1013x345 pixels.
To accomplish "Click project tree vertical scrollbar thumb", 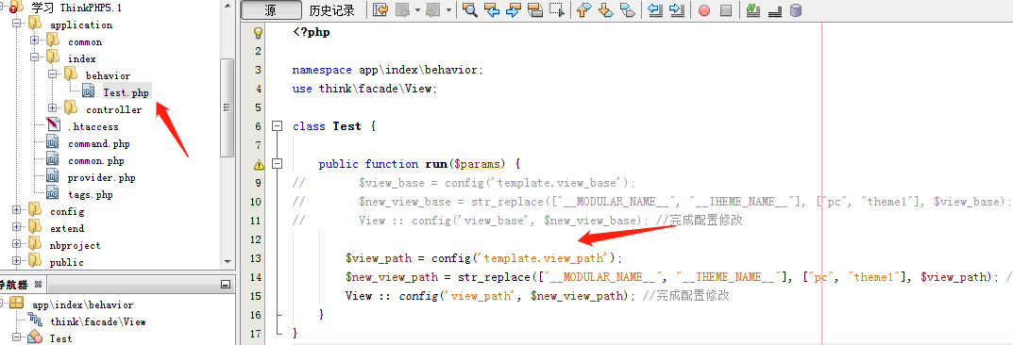I will [227, 108].
